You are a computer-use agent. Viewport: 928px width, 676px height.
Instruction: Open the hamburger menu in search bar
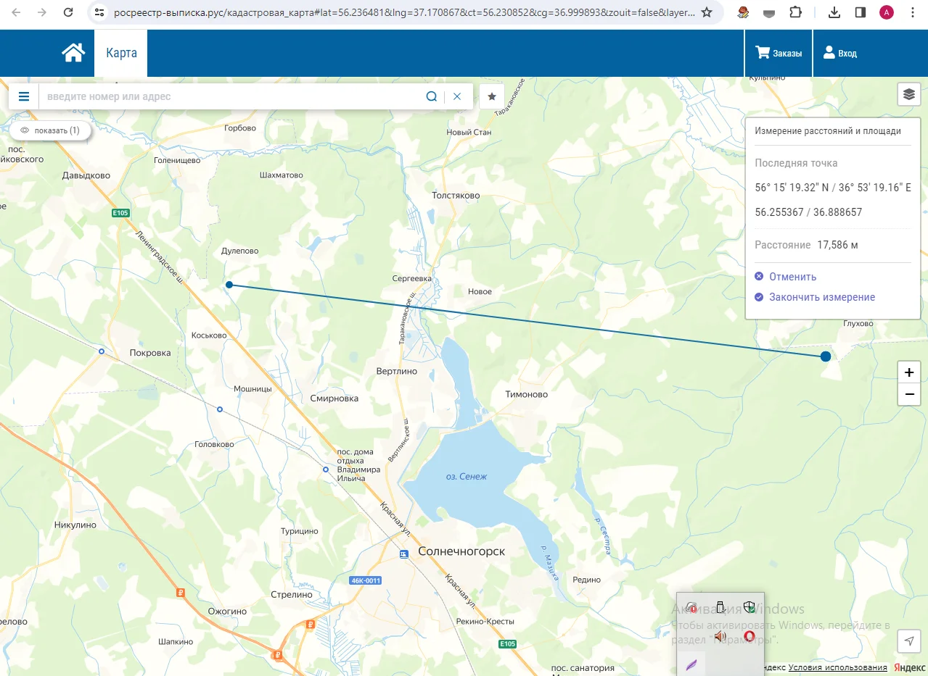(24, 96)
